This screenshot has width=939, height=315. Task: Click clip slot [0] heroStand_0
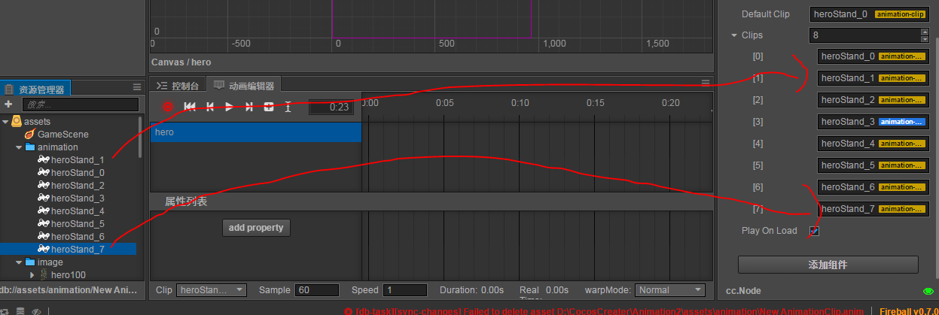pos(873,56)
